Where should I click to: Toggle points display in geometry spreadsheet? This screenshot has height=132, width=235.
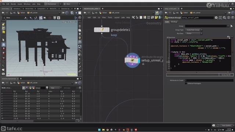coord(23,88)
